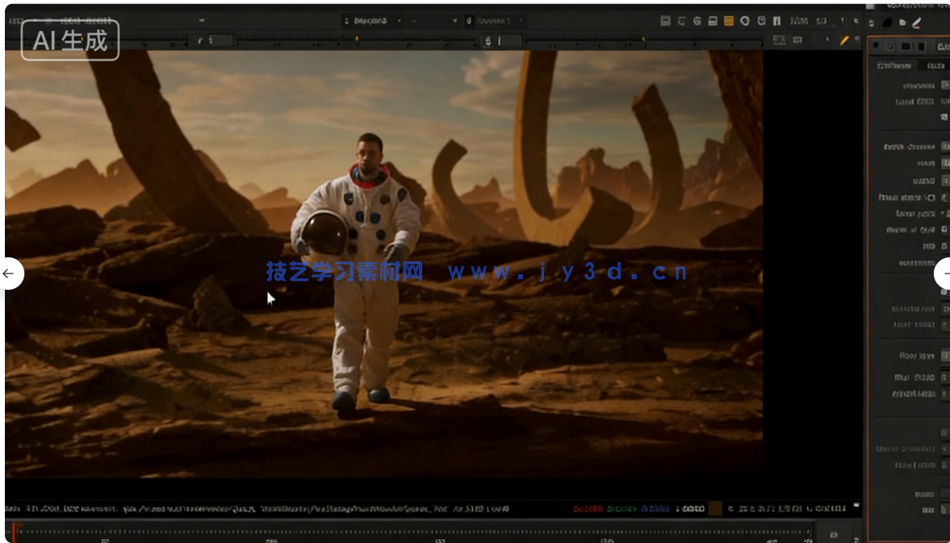Click the orange highlighted icon in top viewer toolbar
The width and height of the screenshot is (950, 543).
click(728, 20)
